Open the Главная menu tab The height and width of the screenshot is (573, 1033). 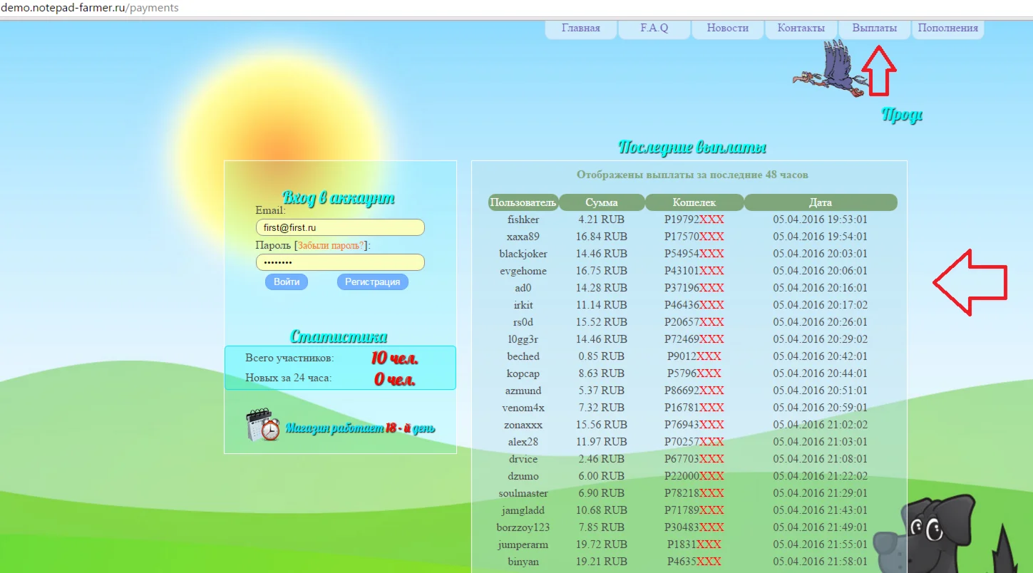point(581,29)
